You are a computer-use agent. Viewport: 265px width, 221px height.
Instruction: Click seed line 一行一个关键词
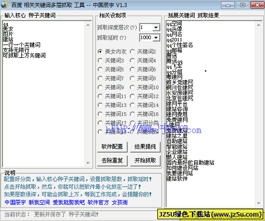[21, 45]
